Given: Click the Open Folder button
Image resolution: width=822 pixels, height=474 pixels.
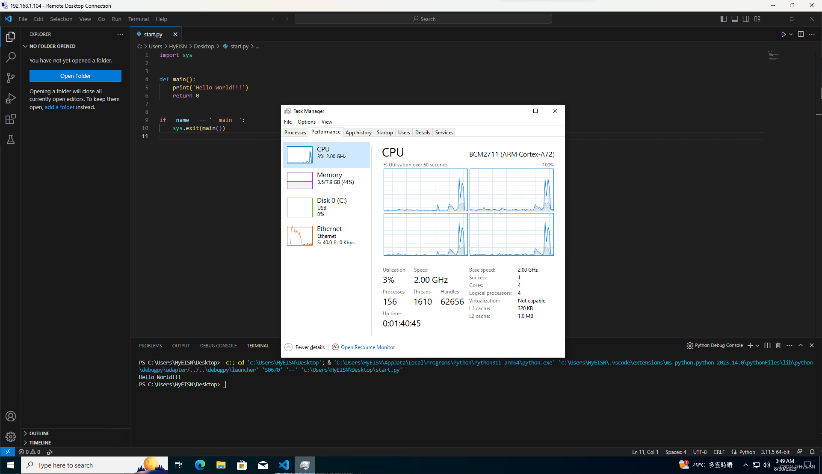Looking at the screenshot, I should coord(75,76).
